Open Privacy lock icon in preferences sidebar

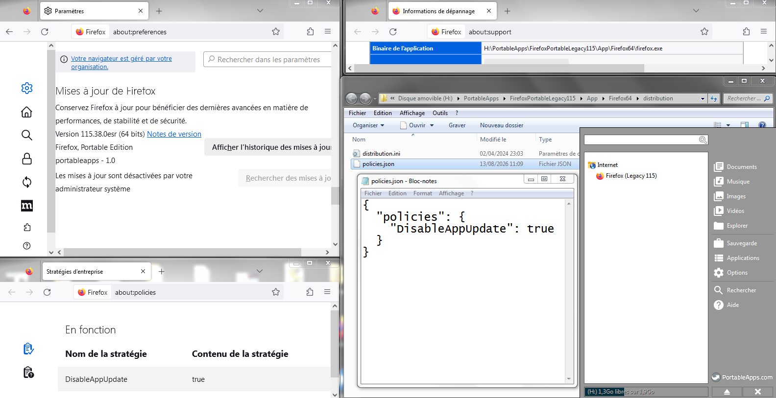[27, 159]
